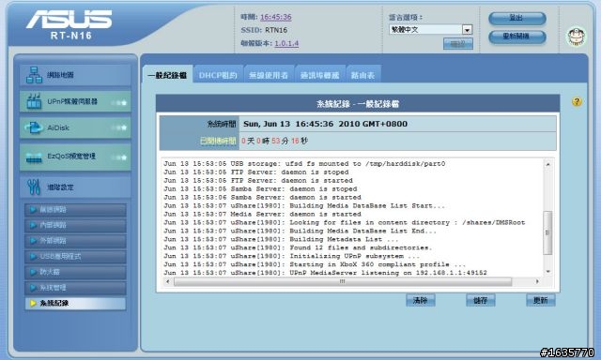This screenshot has width=601, height=360.
Task: Click the clear log button (清除)
Action: (x=420, y=300)
